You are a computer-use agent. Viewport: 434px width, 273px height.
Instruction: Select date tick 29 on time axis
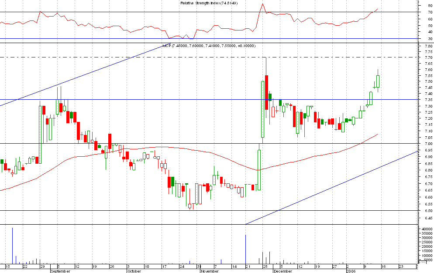point(42,266)
